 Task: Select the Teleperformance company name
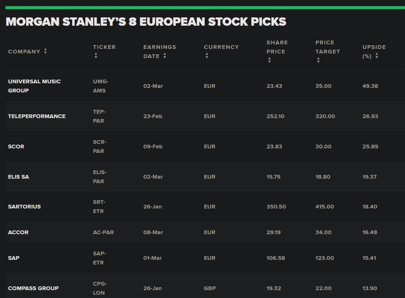click(x=37, y=116)
